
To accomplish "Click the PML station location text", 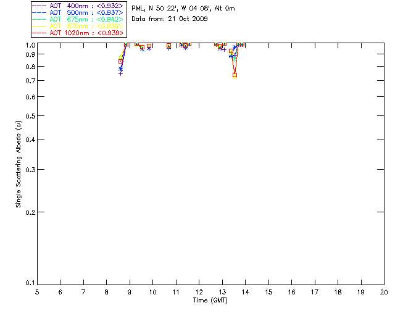I will tap(183, 9).
